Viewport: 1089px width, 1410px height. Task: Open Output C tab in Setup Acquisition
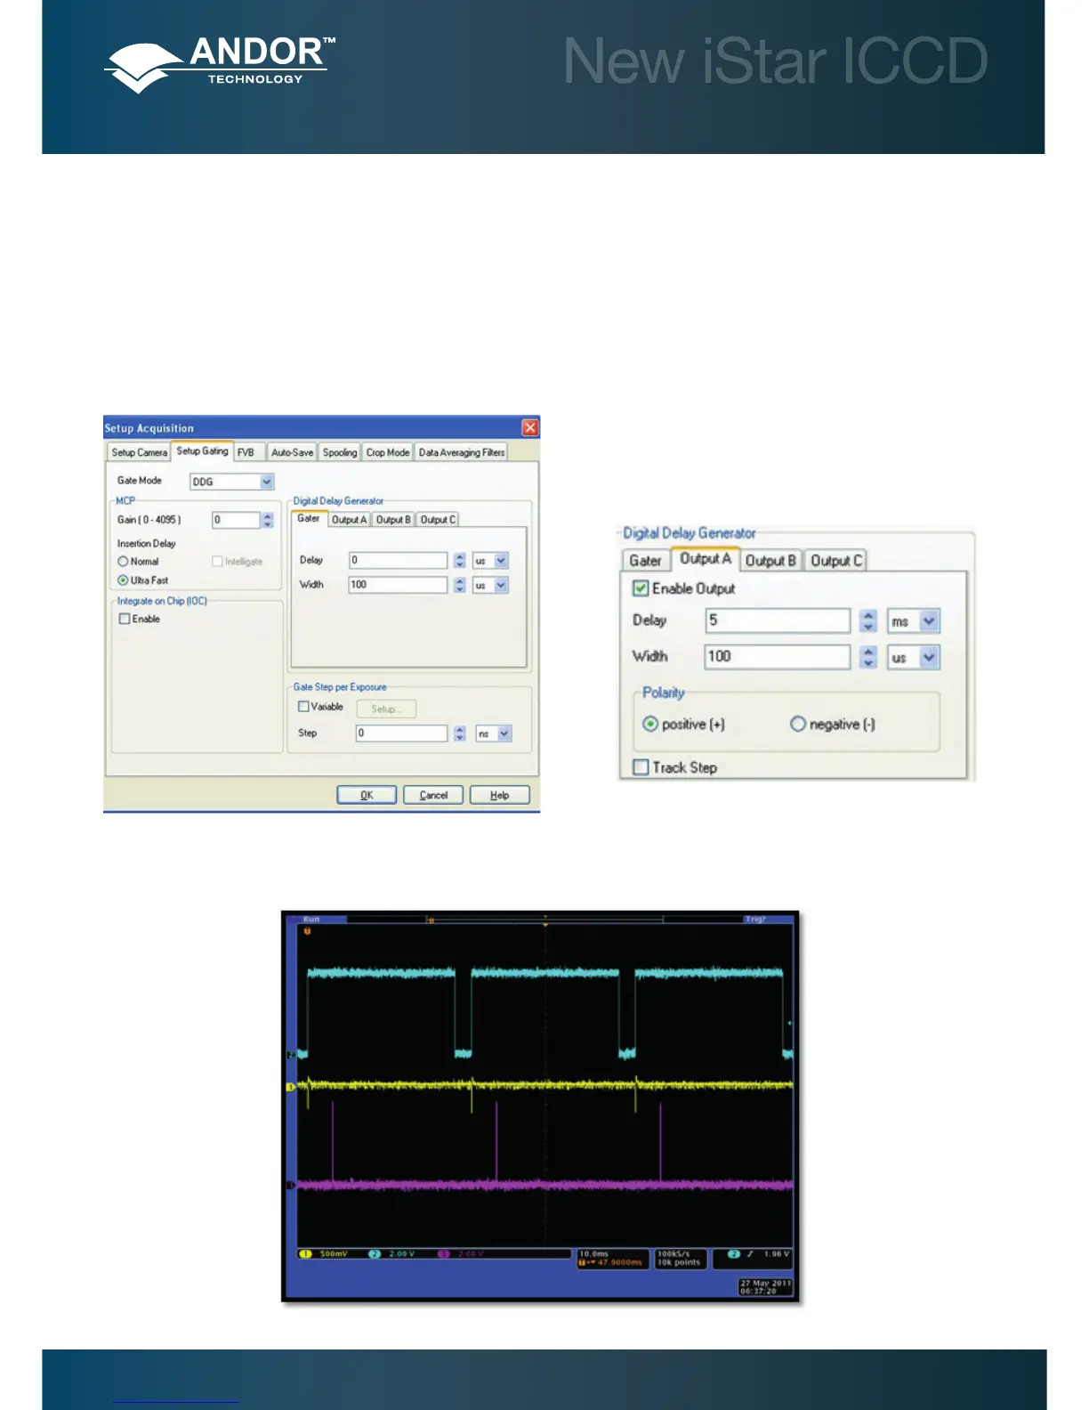point(437,520)
